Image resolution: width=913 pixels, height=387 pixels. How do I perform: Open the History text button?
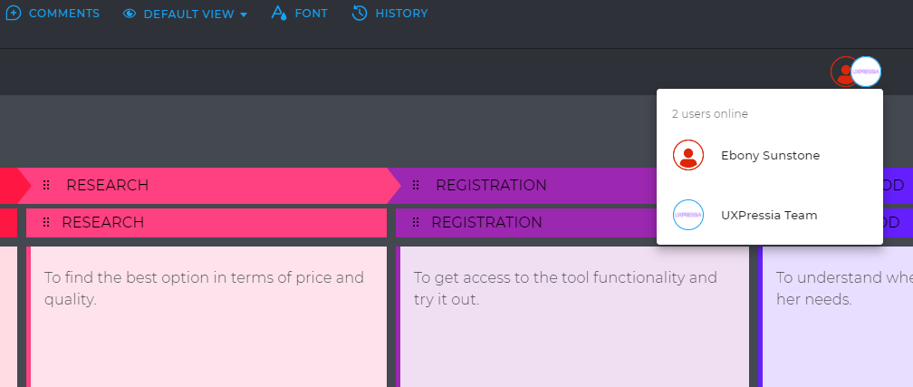pyautogui.click(x=401, y=14)
